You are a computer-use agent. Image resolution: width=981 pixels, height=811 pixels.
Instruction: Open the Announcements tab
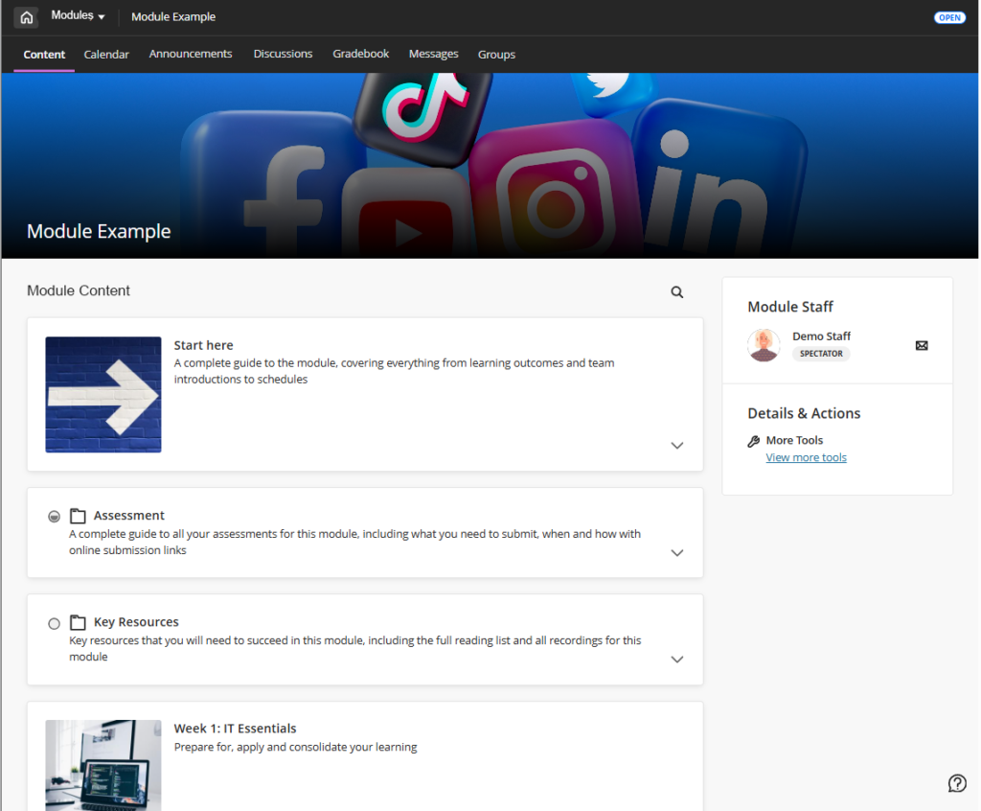191,54
